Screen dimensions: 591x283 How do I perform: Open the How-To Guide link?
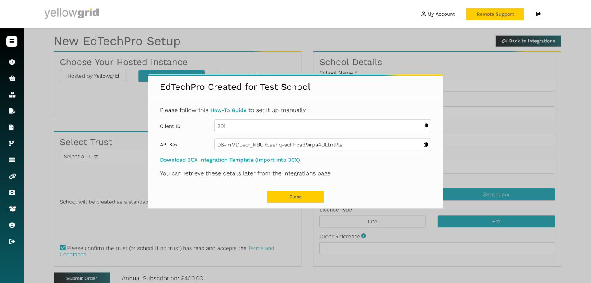[228, 110]
